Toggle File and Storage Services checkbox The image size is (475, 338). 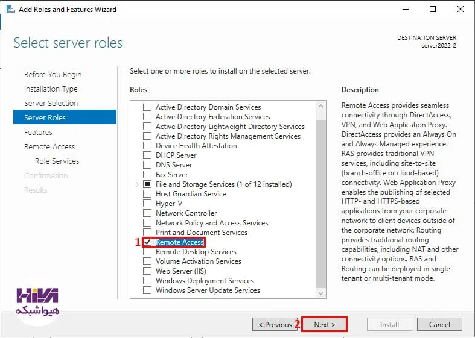pos(147,184)
